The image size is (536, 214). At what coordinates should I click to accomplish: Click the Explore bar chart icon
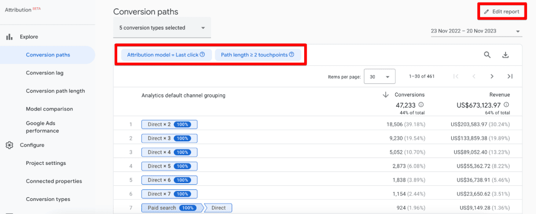pos(9,37)
